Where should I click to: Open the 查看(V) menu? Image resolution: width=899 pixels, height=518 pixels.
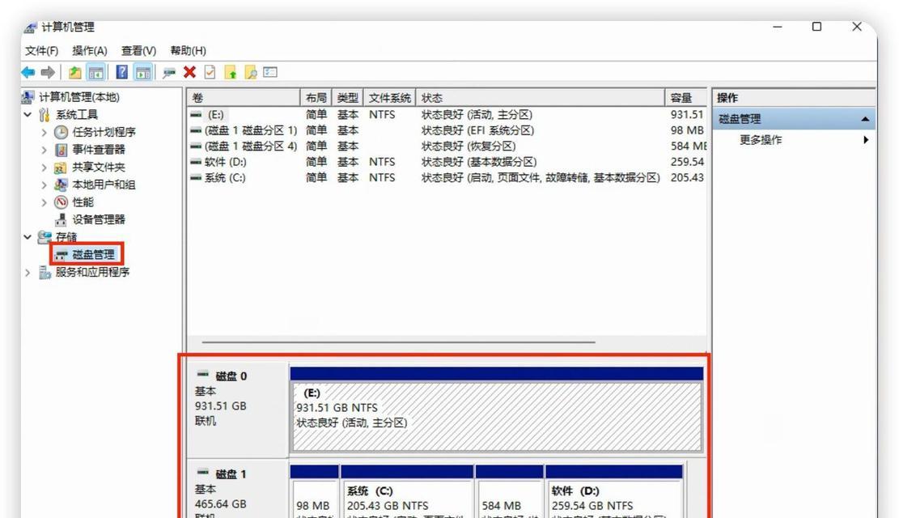click(138, 50)
